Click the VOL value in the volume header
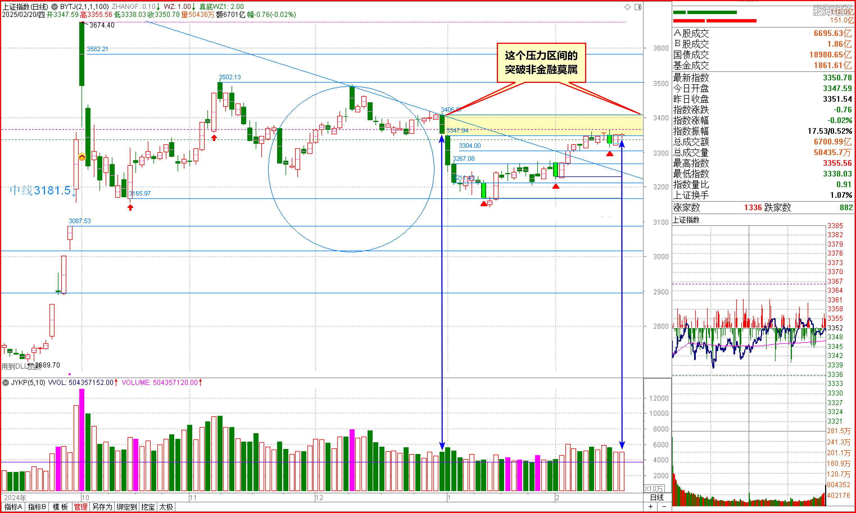 [81, 383]
